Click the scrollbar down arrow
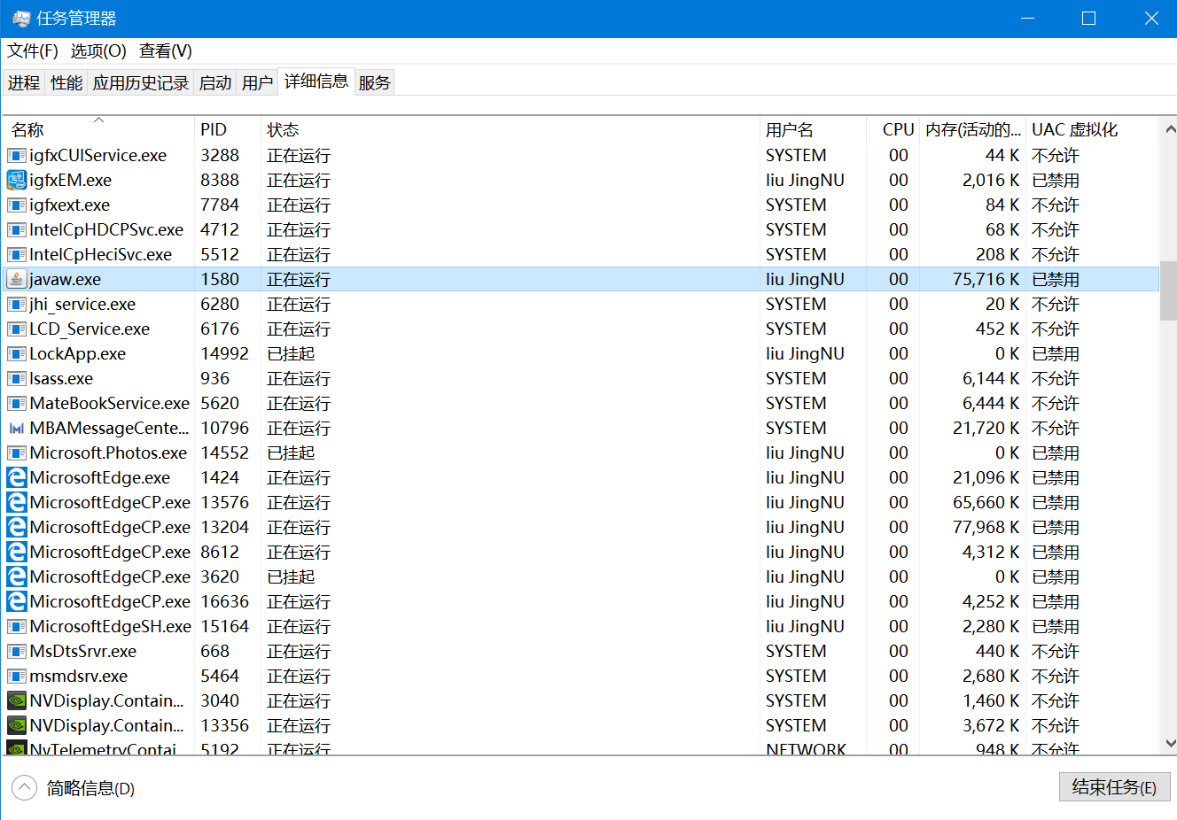The width and height of the screenshot is (1177, 820). (x=1169, y=744)
